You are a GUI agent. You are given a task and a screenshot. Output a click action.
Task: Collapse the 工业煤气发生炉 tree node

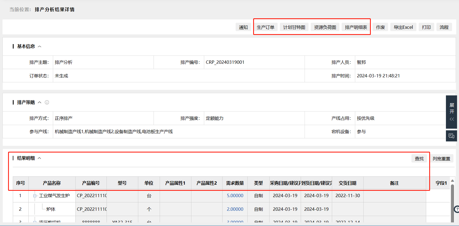pyautogui.click(x=35, y=196)
